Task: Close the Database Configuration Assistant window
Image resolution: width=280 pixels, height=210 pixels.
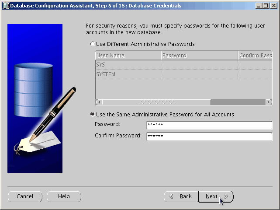Action: click(x=274, y=6)
